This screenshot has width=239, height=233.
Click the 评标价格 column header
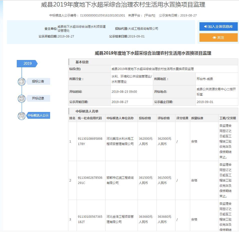[164, 118]
